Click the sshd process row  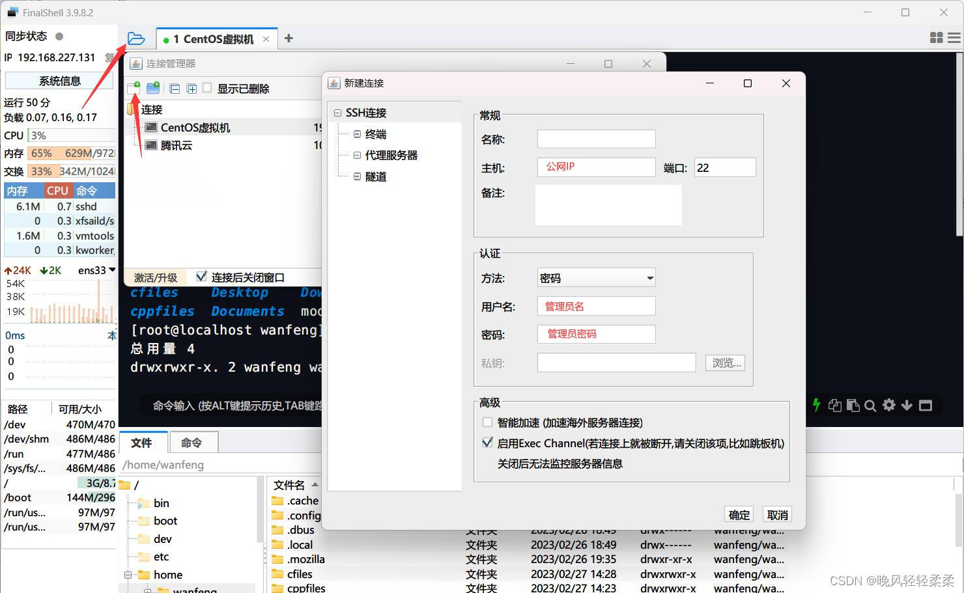click(x=60, y=206)
